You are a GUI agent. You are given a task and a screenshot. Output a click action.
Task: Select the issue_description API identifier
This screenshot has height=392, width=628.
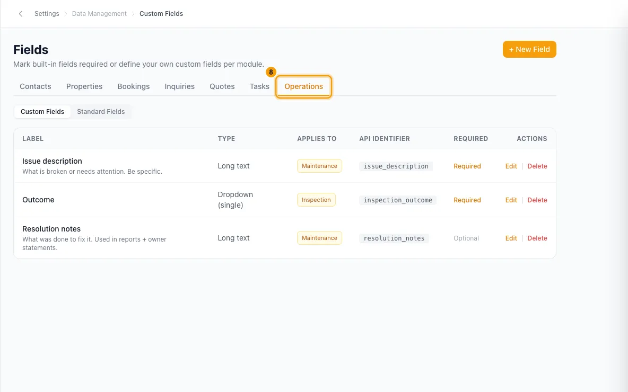click(x=396, y=166)
